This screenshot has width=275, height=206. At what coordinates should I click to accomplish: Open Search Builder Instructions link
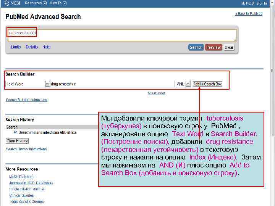[x=26, y=100]
